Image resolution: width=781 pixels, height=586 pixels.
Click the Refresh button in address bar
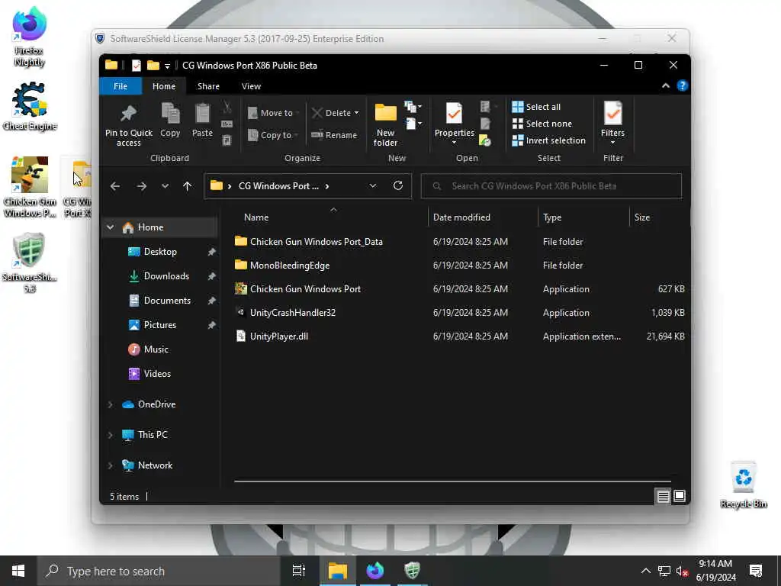(398, 186)
